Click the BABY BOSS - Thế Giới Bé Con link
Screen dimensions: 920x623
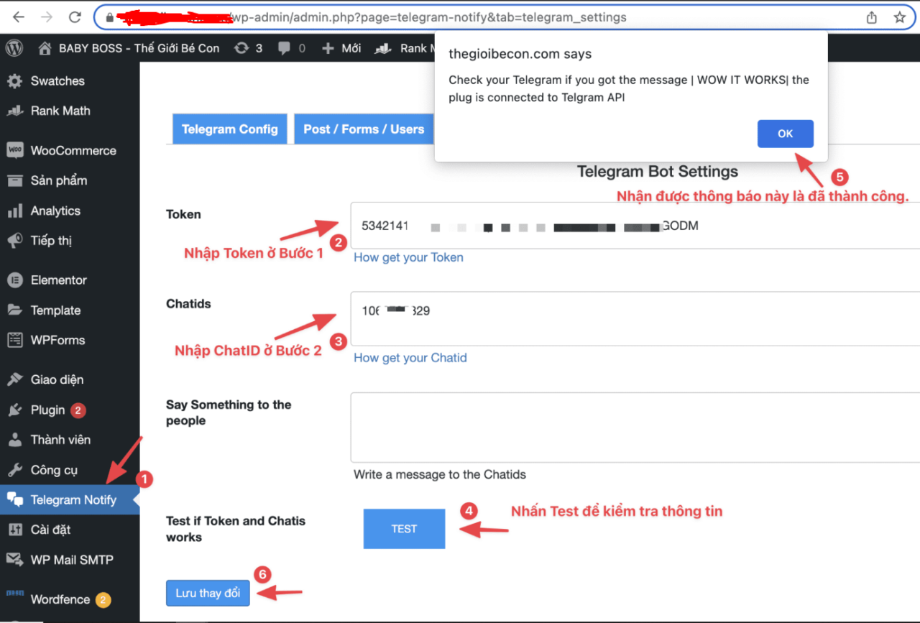click(x=139, y=48)
